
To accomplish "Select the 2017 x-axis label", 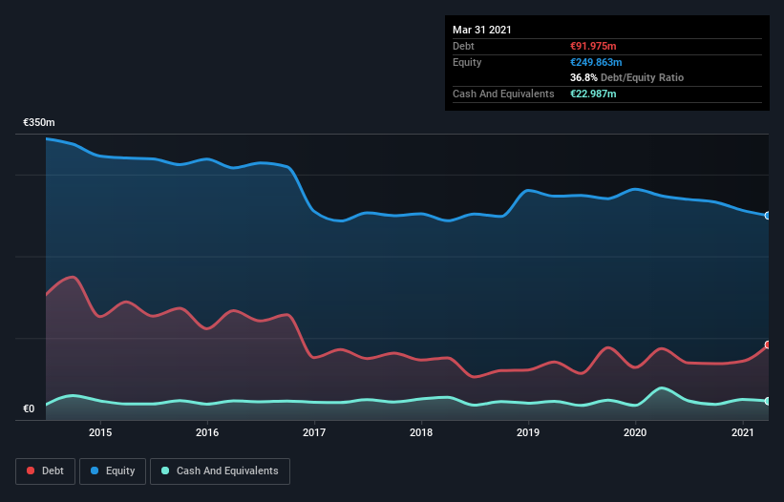I will pyautogui.click(x=314, y=432).
